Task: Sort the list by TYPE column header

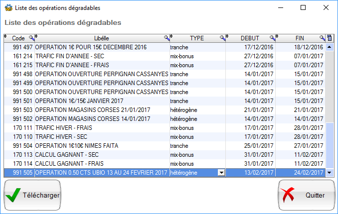Action: pos(197,38)
